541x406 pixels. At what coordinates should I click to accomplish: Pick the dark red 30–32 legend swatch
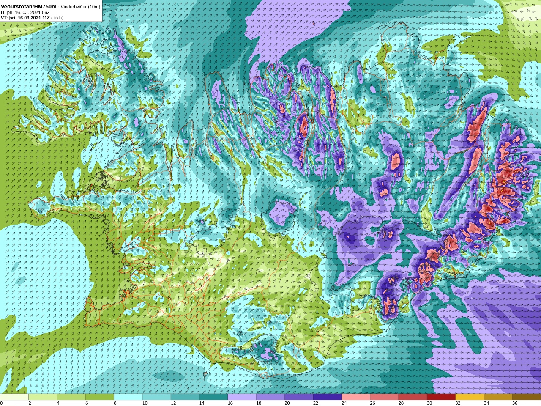[441, 397]
